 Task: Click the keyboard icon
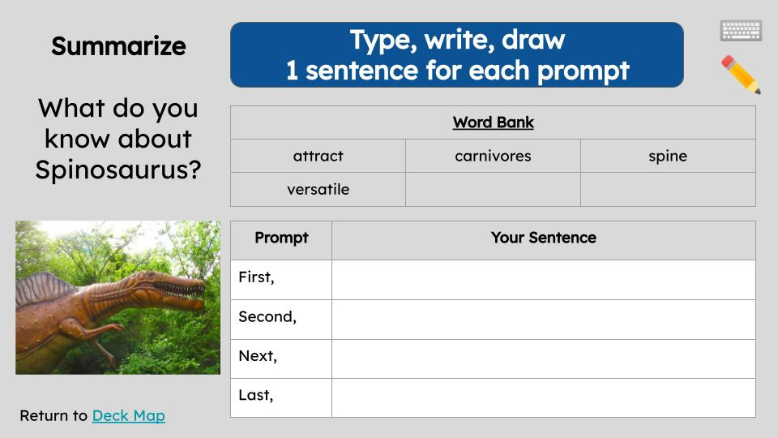(x=741, y=31)
